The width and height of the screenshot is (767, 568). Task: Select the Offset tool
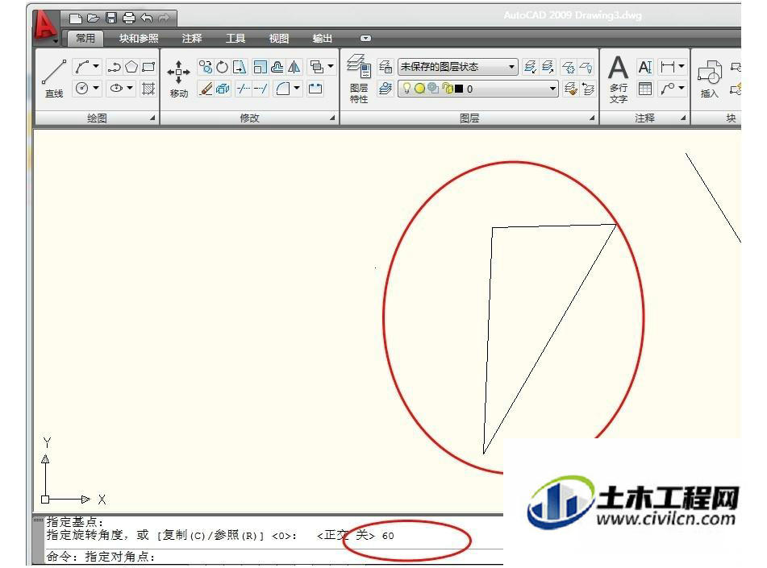point(277,67)
